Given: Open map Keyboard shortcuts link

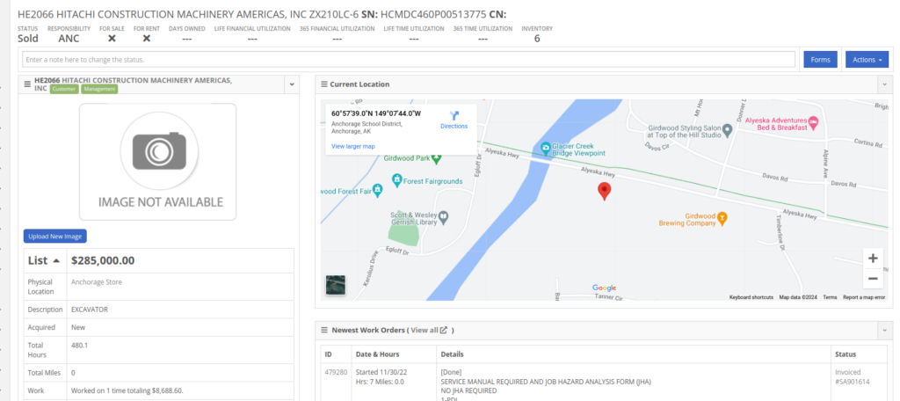Looking at the screenshot, I should [x=751, y=297].
